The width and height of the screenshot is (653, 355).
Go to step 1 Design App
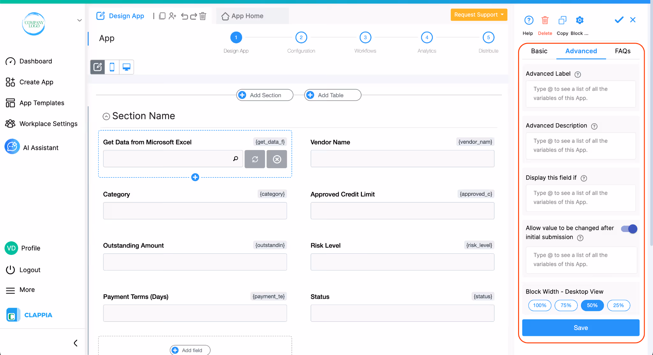click(x=236, y=38)
